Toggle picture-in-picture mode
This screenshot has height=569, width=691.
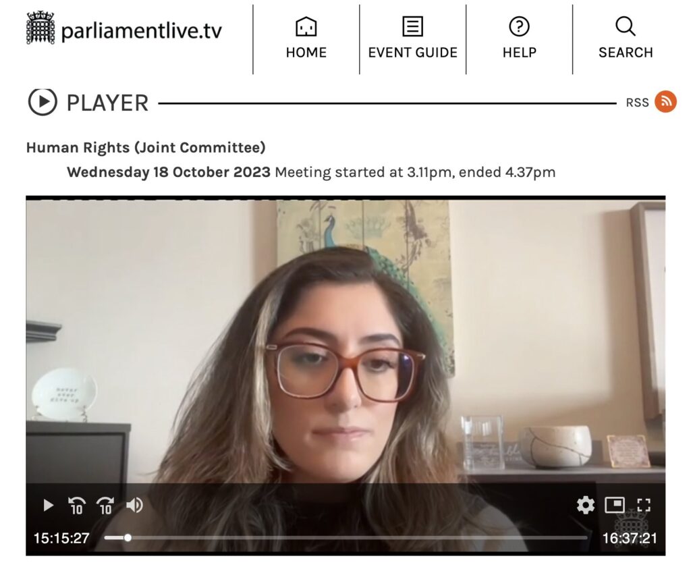point(614,505)
